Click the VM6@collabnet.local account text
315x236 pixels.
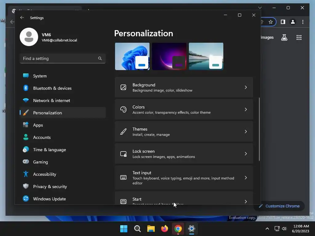(59, 40)
